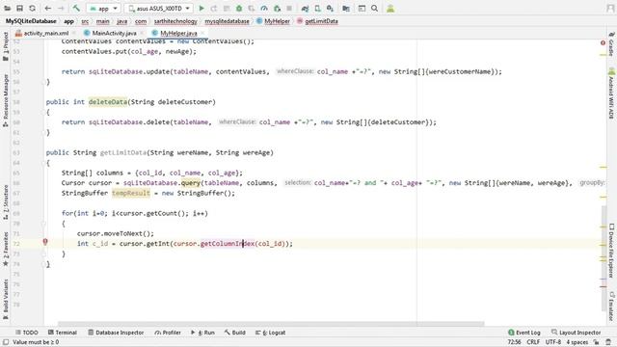
Task: Click the tool window toggle icon bottom-left
Action: (6, 342)
